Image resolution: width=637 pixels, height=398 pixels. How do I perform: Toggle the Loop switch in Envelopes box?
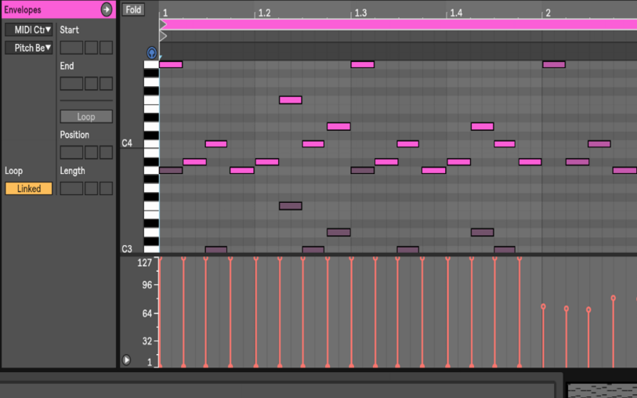(x=86, y=117)
